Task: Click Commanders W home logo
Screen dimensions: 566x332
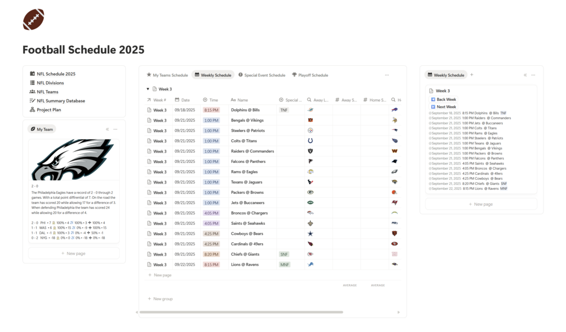Action: pyautogui.click(x=395, y=151)
